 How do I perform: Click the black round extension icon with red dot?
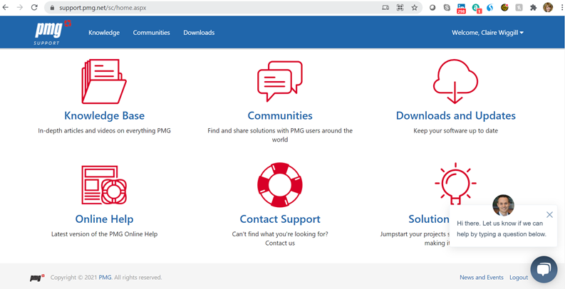tap(504, 8)
